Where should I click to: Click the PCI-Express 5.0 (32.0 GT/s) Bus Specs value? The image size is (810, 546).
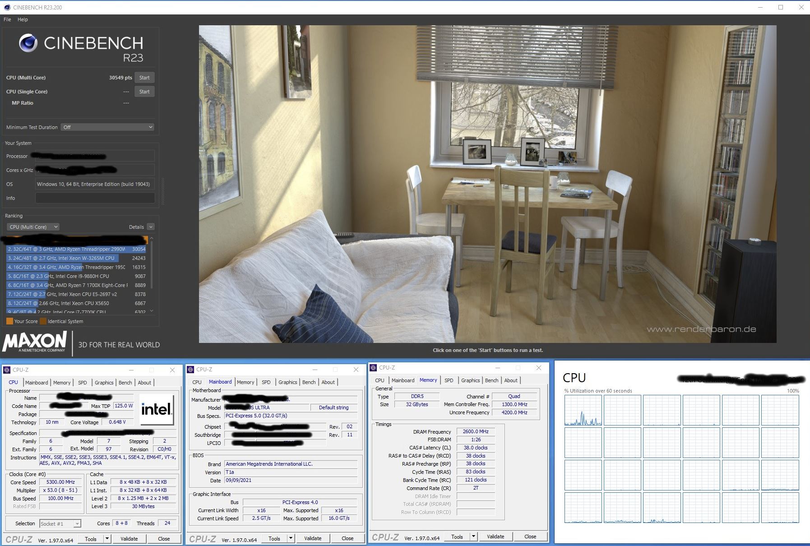pyautogui.click(x=291, y=416)
